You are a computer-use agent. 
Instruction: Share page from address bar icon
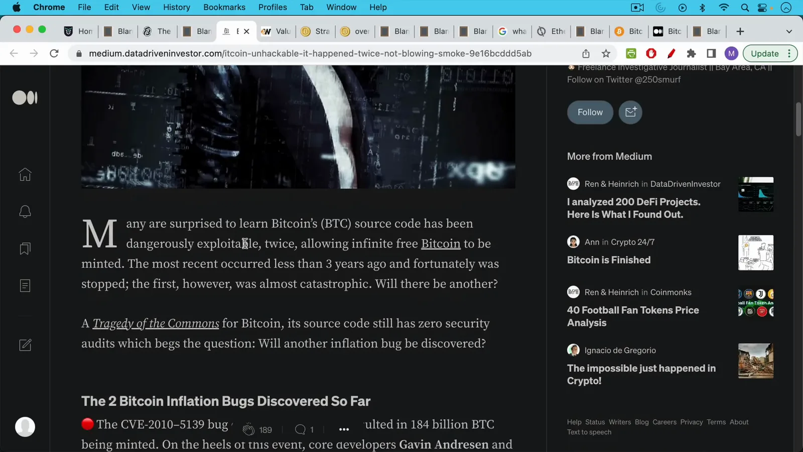tap(586, 53)
